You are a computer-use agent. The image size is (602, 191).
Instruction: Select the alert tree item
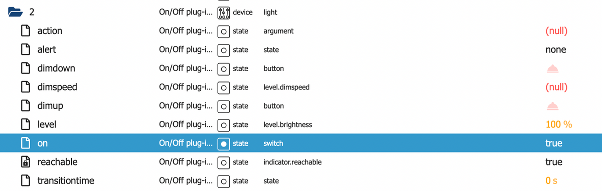[47, 50]
